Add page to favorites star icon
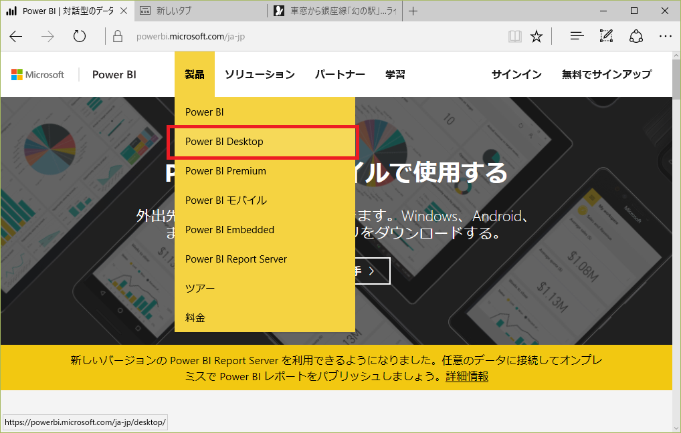 click(x=537, y=37)
